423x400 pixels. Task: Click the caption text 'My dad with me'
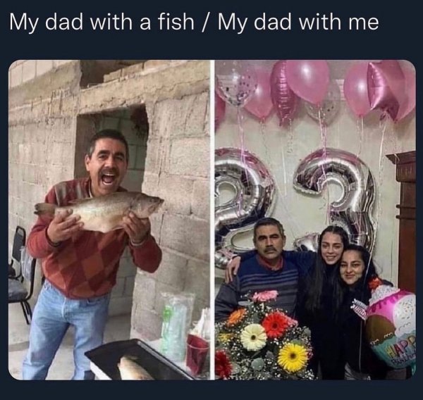coord(298,22)
